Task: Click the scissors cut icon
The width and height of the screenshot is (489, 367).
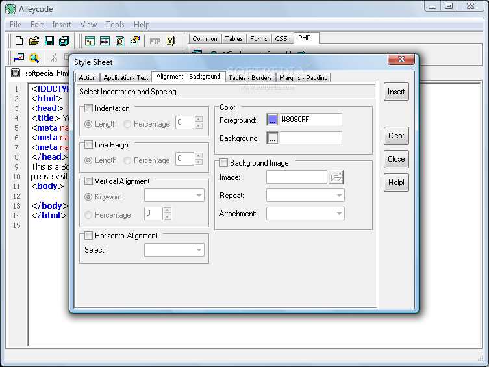Action: [x=54, y=57]
